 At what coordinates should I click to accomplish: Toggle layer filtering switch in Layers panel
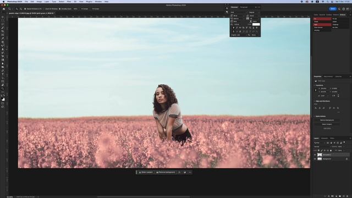[x=344, y=142]
